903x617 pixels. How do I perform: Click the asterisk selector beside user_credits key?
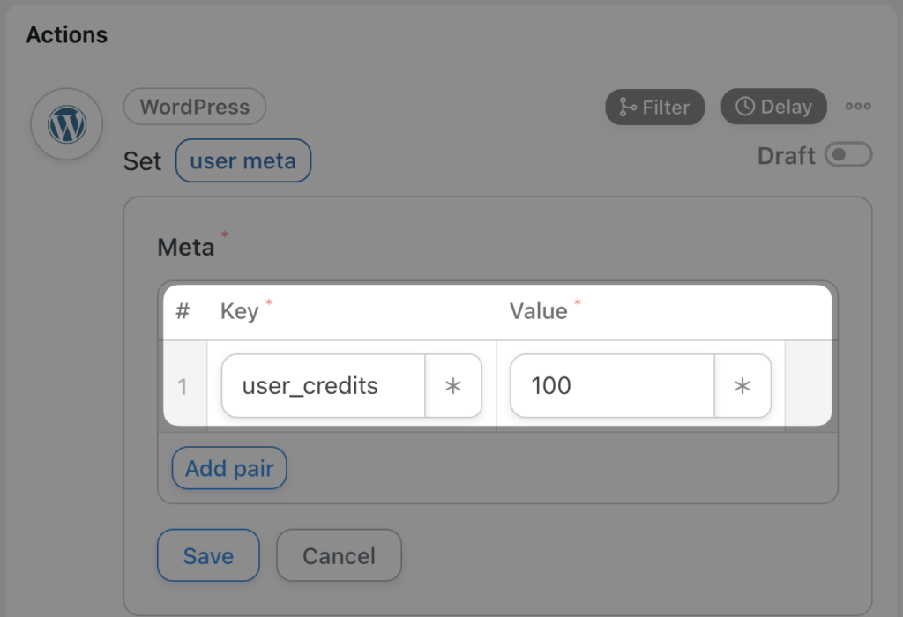(453, 385)
